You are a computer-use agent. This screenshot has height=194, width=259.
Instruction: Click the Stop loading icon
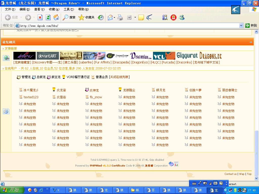pos(40,17)
